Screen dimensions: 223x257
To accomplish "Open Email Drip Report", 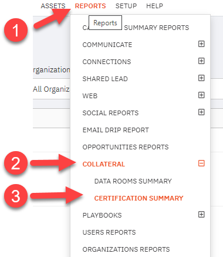I will pyautogui.click(x=116, y=130).
